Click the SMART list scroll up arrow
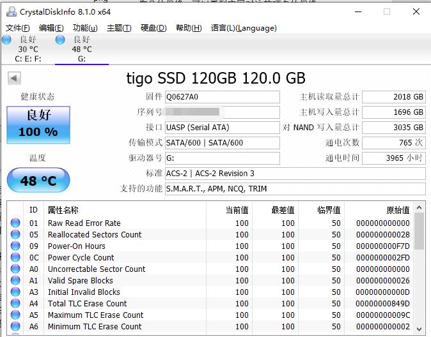 [x=419, y=207]
